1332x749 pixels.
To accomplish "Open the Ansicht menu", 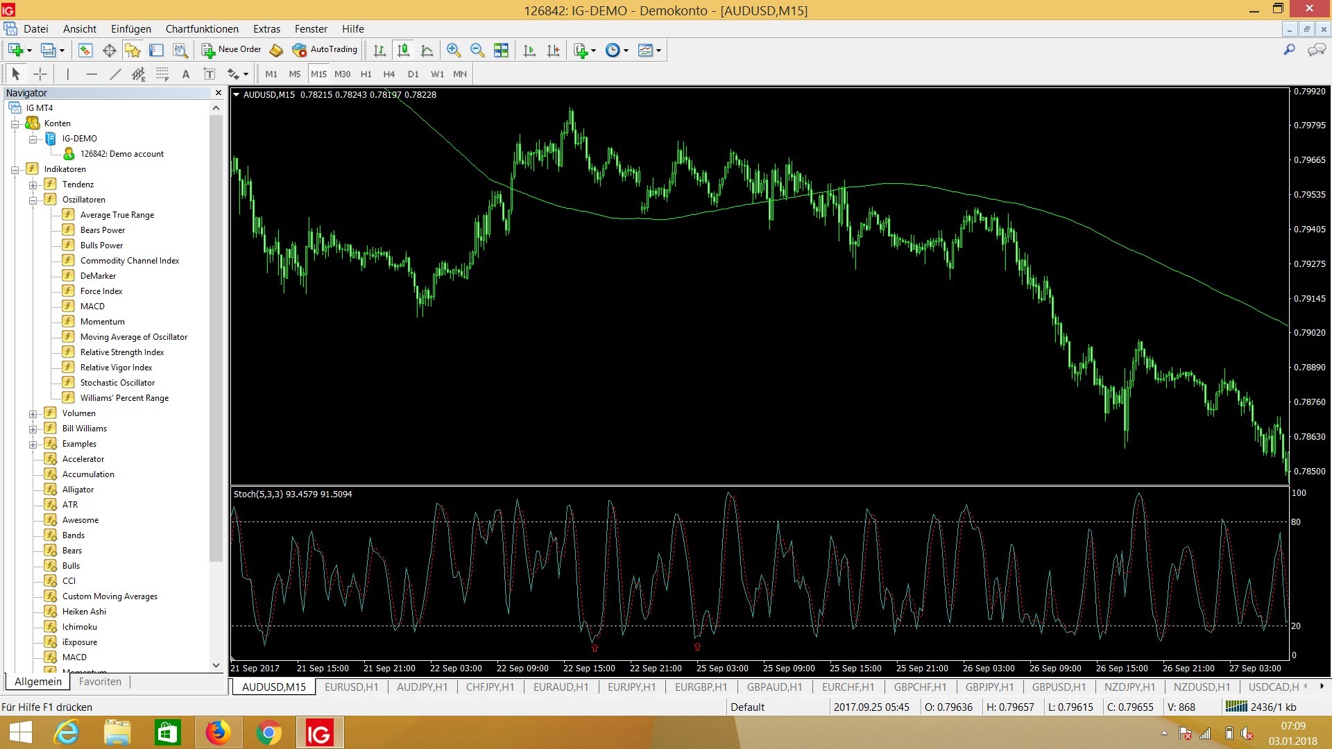I will click(x=80, y=28).
